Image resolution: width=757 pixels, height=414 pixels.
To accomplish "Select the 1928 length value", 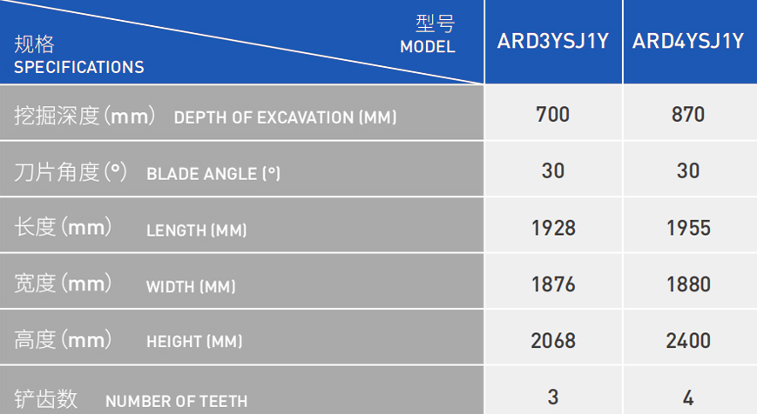I will 553,228.
